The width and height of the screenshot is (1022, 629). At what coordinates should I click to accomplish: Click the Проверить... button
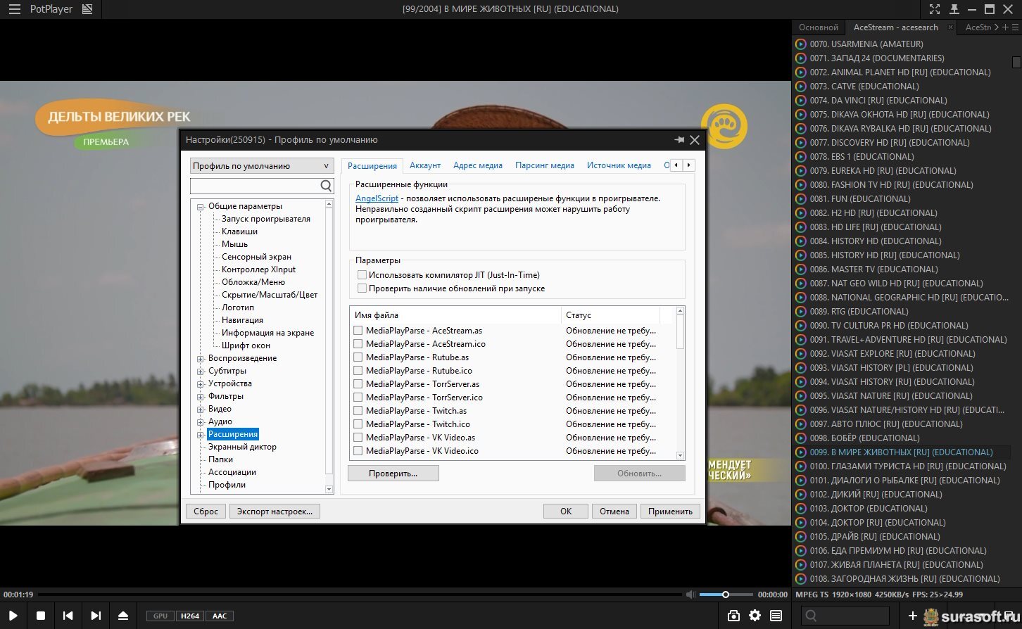[x=393, y=474]
